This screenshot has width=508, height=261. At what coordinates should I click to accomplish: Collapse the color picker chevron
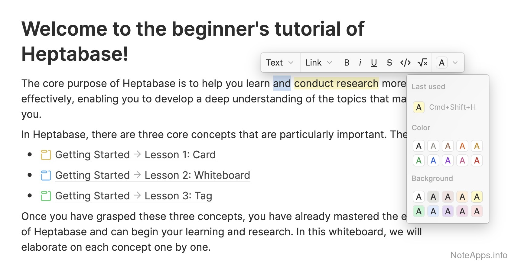point(455,63)
